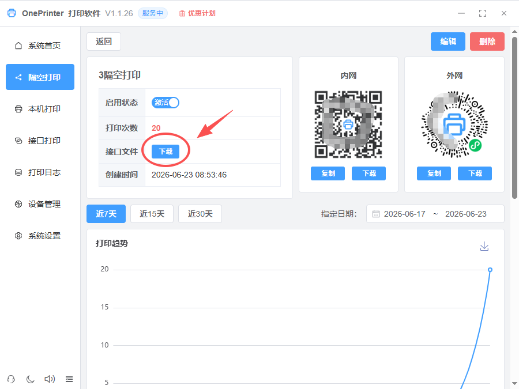The width and height of the screenshot is (519, 389).
Task: Click end date 2026-06-23
Action: (x=466, y=214)
